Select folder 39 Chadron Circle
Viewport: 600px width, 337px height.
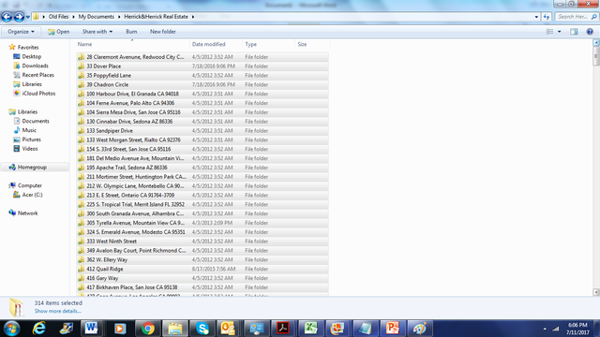pos(202,84)
